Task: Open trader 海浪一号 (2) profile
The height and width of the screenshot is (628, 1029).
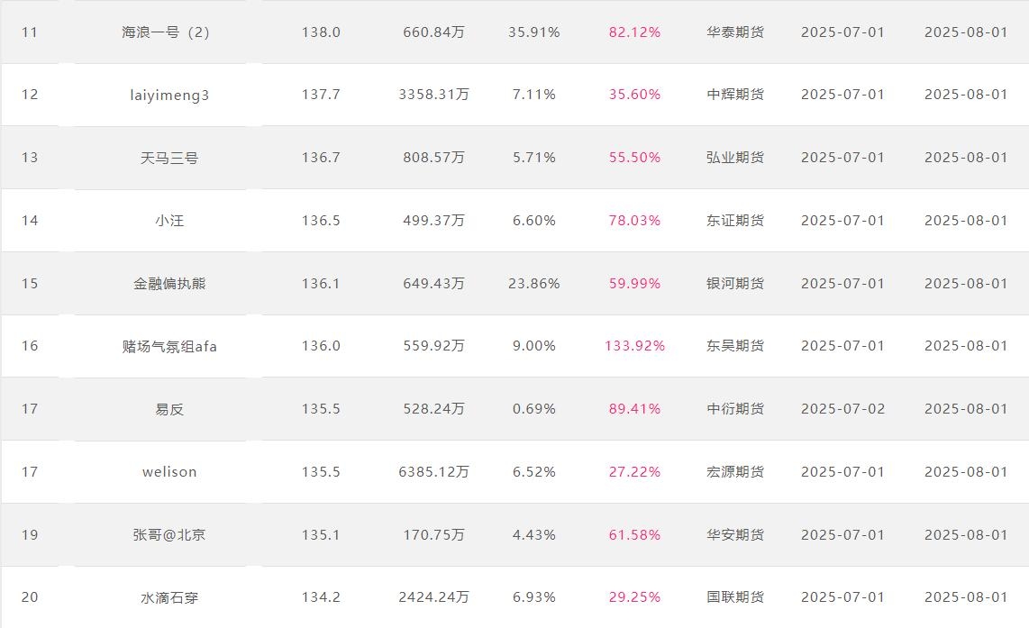Action: pos(166,32)
